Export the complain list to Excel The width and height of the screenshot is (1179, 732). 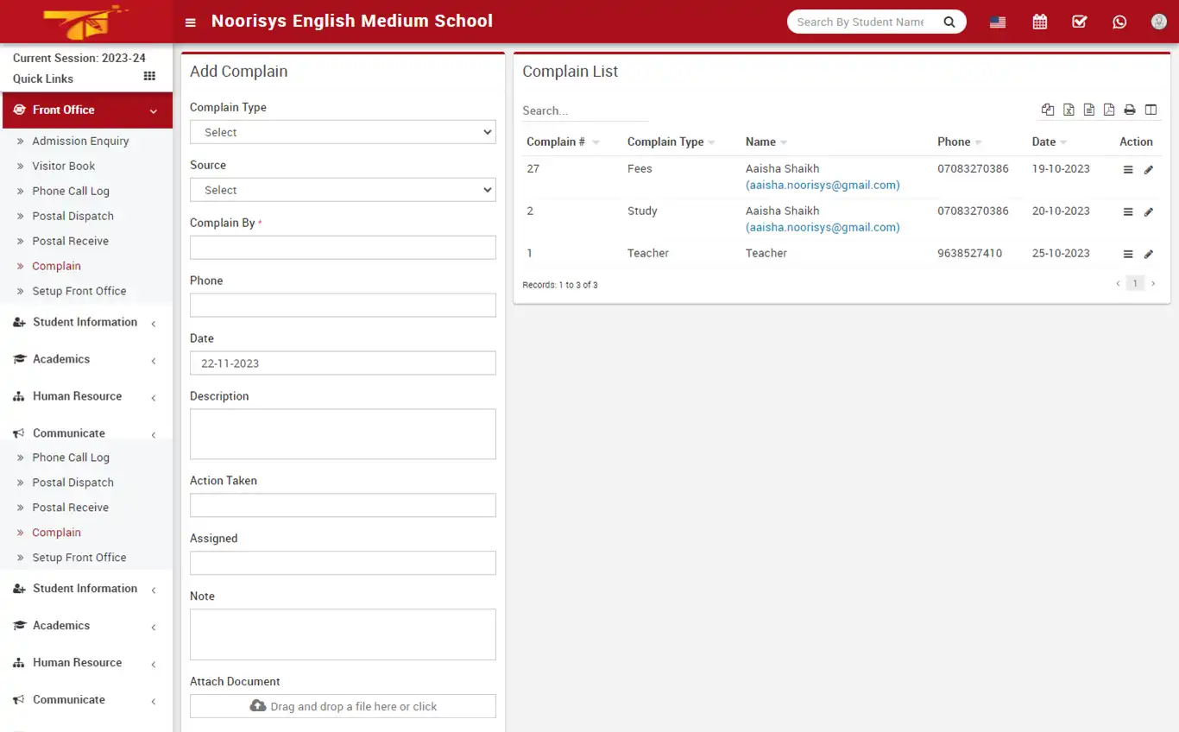(1069, 110)
